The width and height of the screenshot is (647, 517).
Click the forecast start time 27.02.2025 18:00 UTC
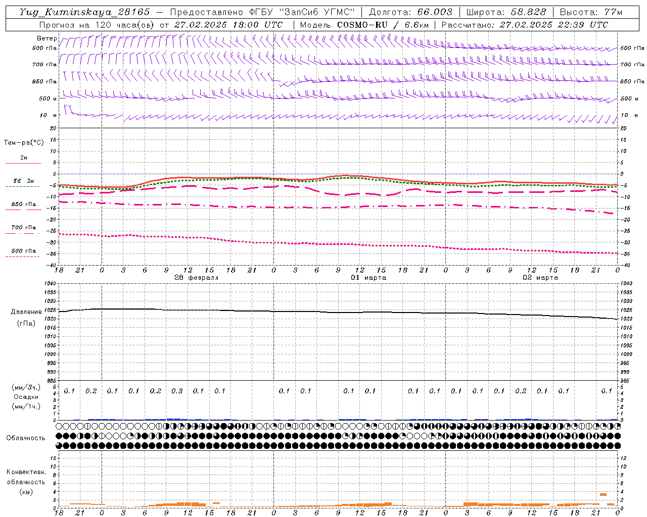(228, 25)
